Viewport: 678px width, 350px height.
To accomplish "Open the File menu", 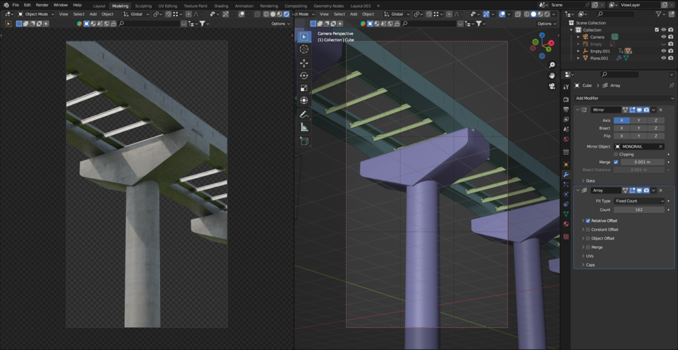I will pyautogui.click(x=16, y=5).
